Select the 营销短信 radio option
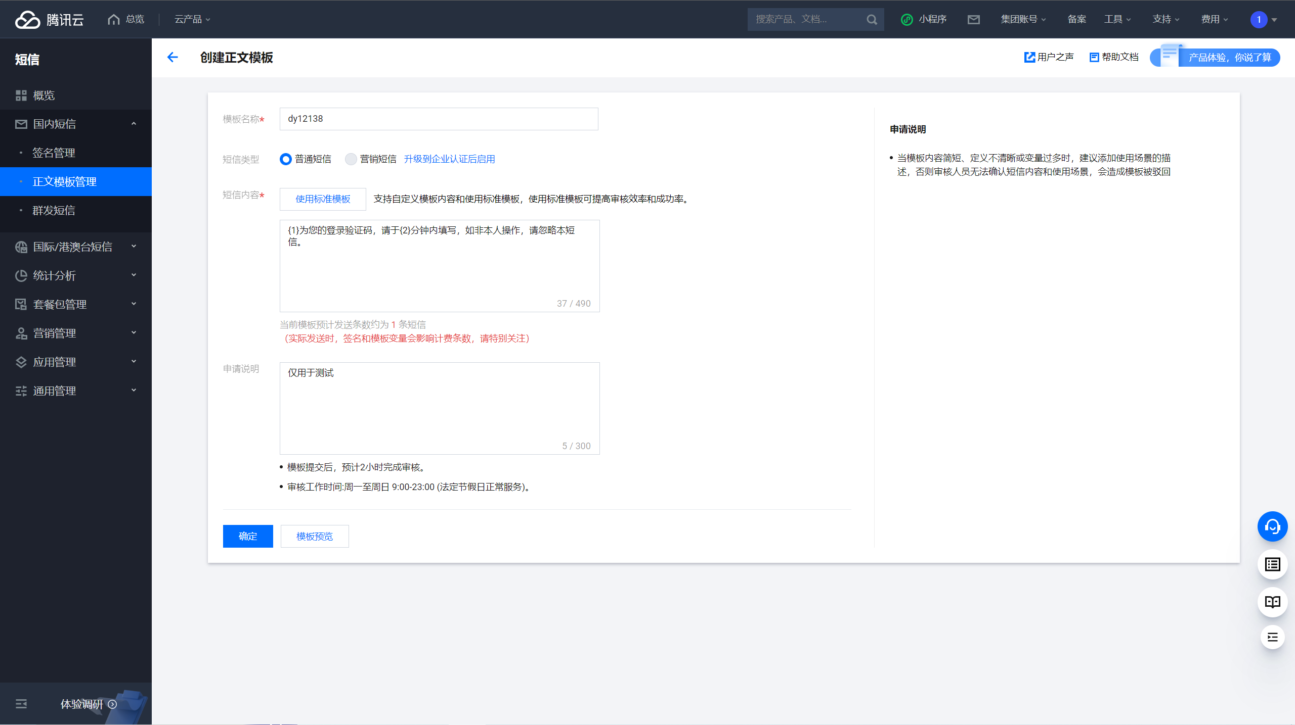This screenshot has width=1295, height=725. coord(351,159)
